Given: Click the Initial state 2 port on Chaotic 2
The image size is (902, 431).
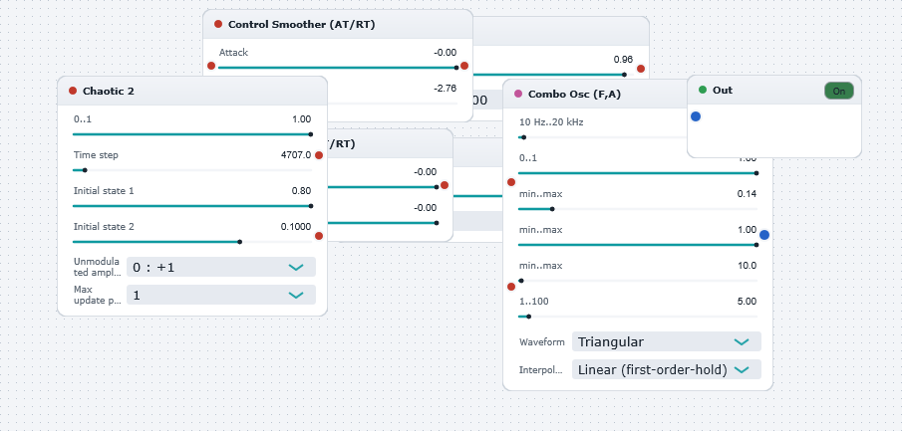Looking at the screenshot, I should [x=319, y=236].
